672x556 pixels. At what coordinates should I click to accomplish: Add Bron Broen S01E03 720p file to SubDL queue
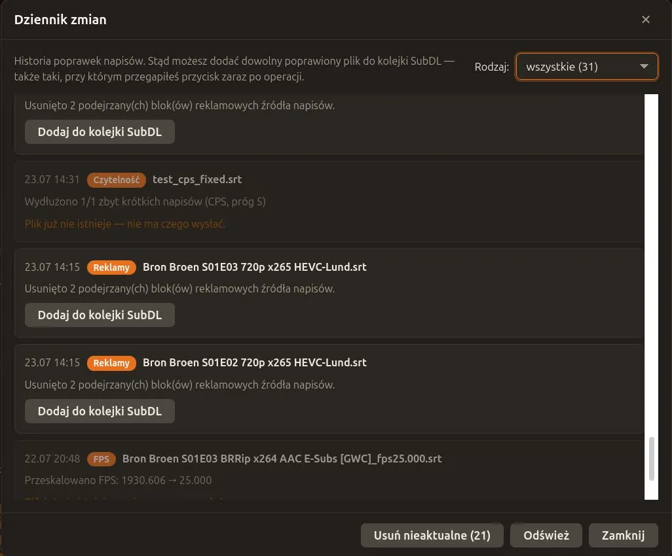[100, 315]
